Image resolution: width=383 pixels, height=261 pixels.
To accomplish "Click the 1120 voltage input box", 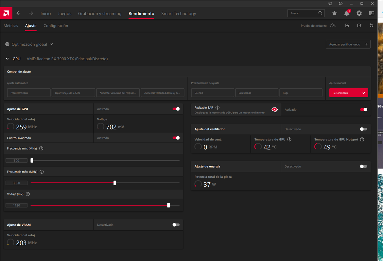I will coord(17,205).
